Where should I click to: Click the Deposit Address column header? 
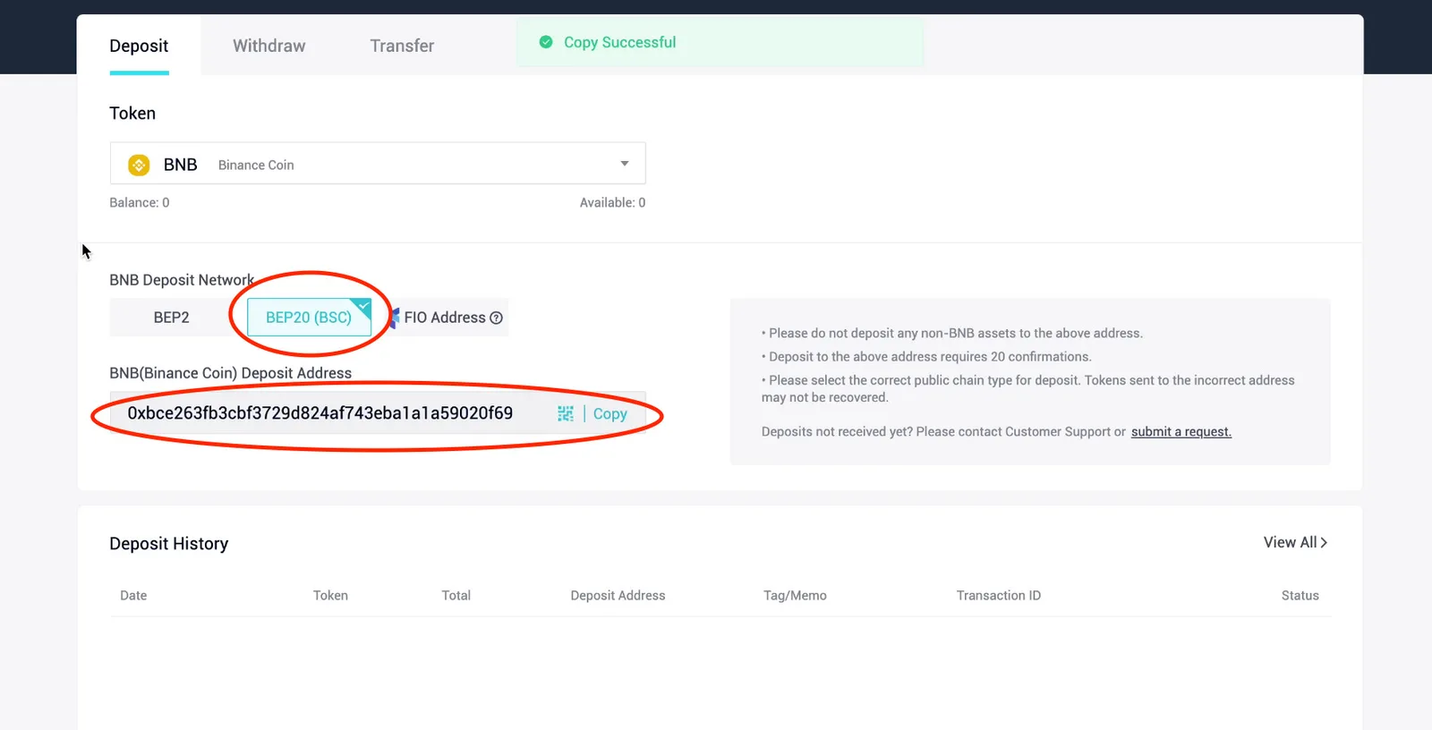[x=618, y=595]
